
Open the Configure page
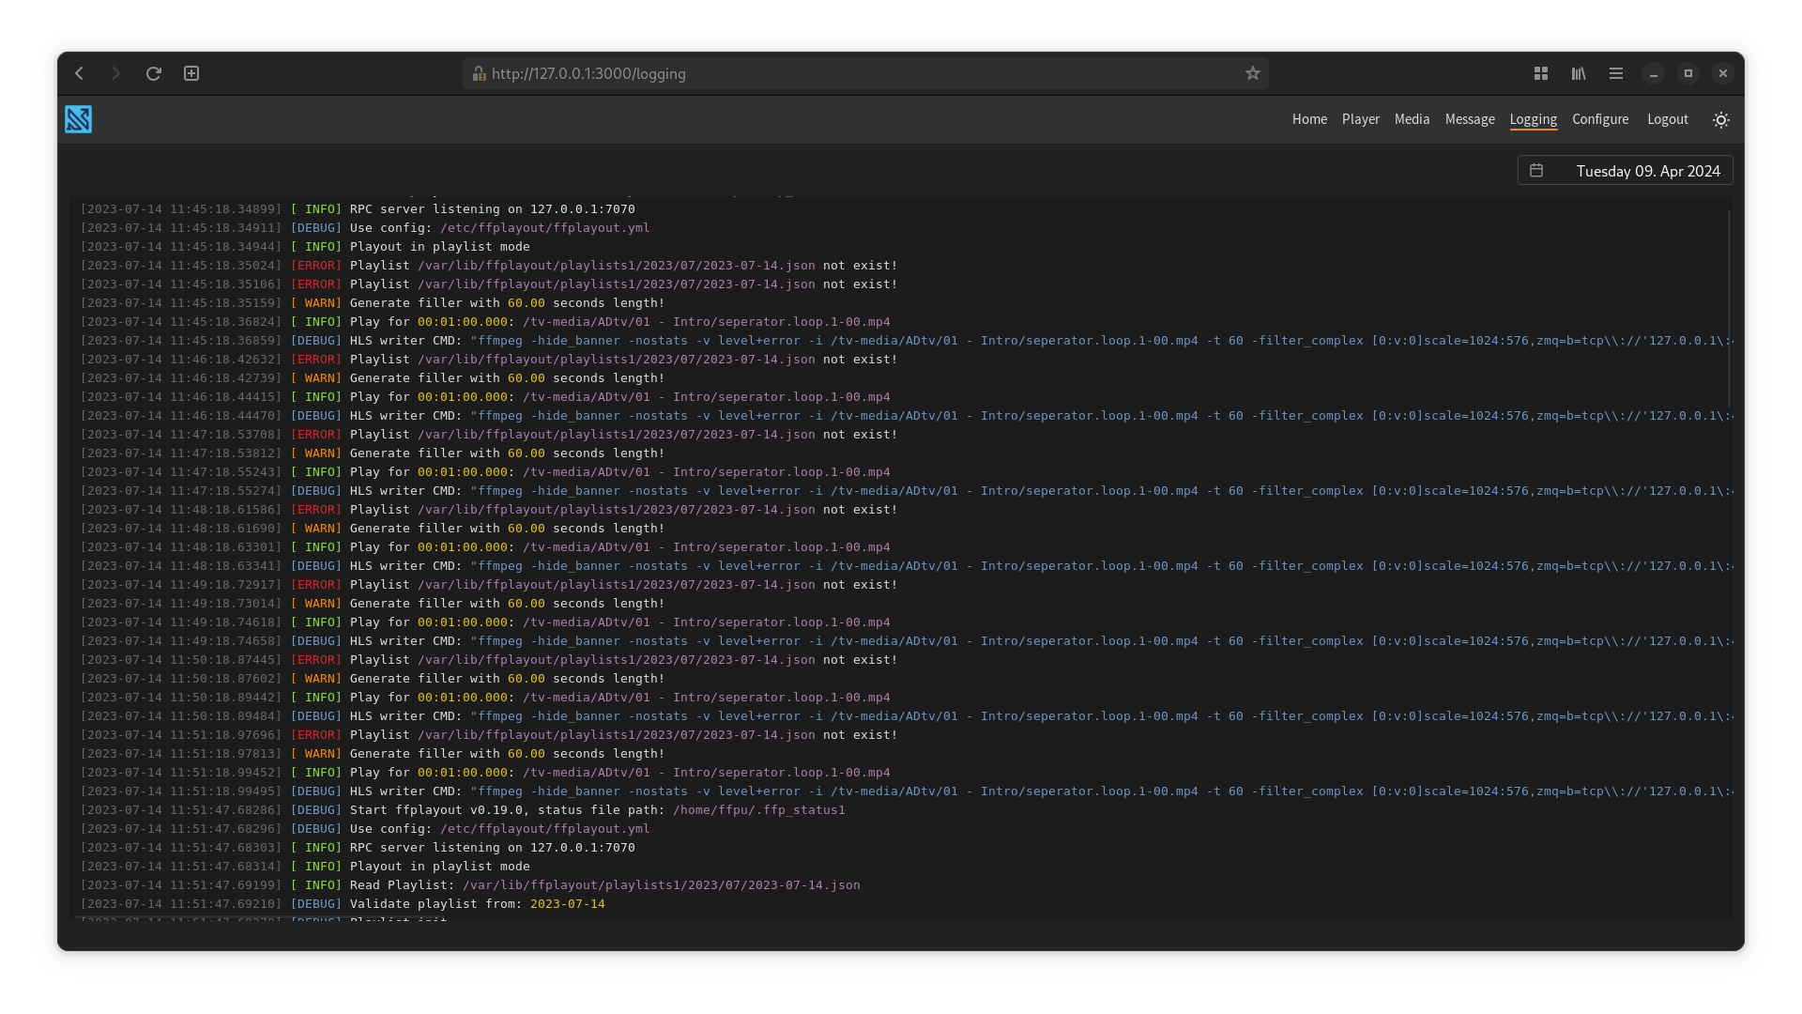(1600, 119)
